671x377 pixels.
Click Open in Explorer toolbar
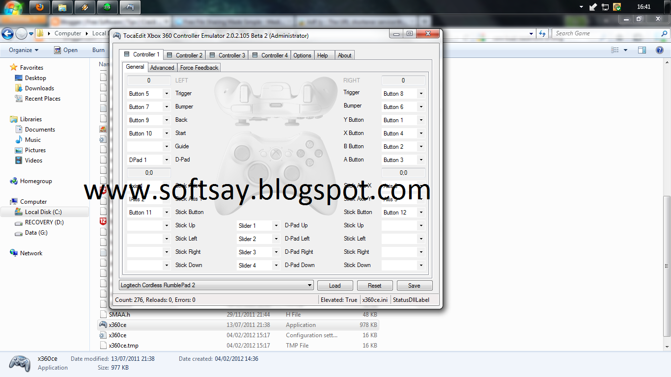[66, 50]
